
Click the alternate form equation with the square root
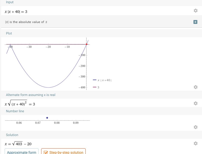coord(20,104)
